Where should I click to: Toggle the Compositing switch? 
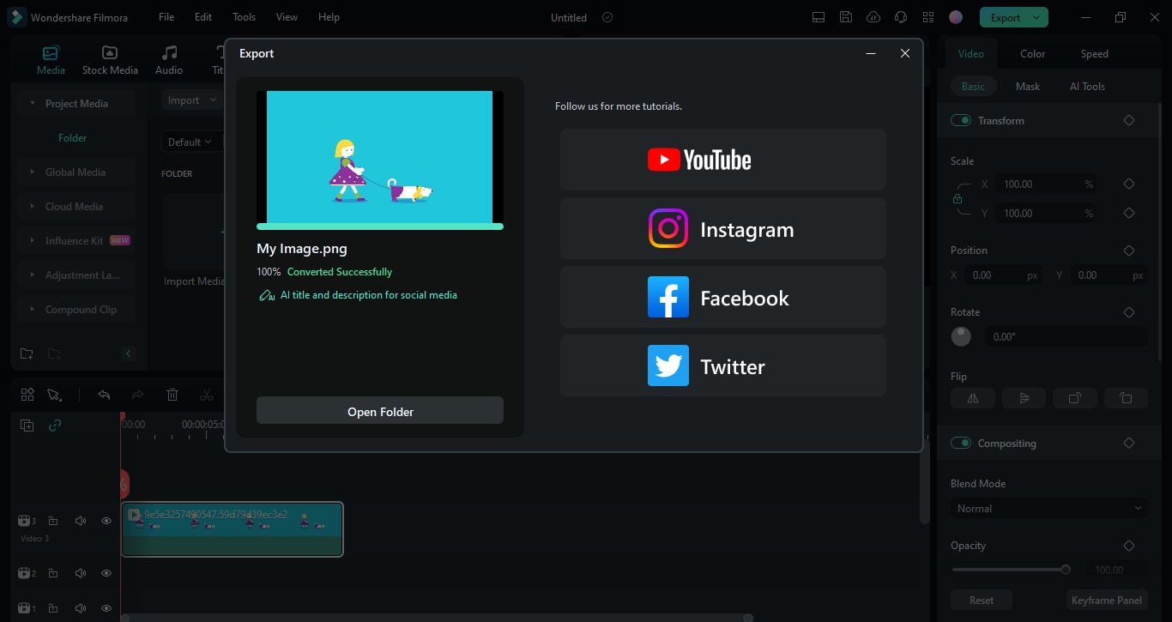pyautogui.click(x=961, y=444)
